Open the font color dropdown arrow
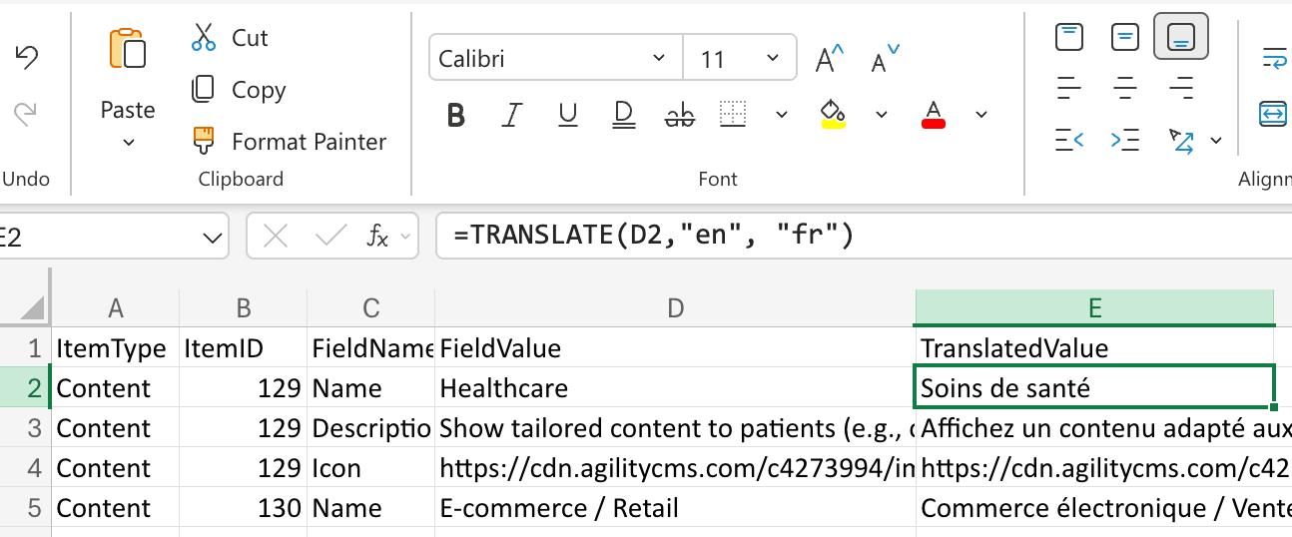This screenshot has height=537, width=1292. click(981, 115)
